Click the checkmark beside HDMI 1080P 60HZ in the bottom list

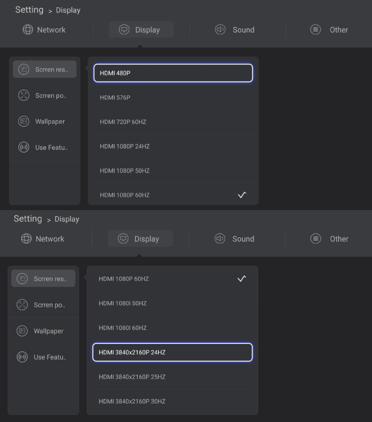tap(242, 279)
